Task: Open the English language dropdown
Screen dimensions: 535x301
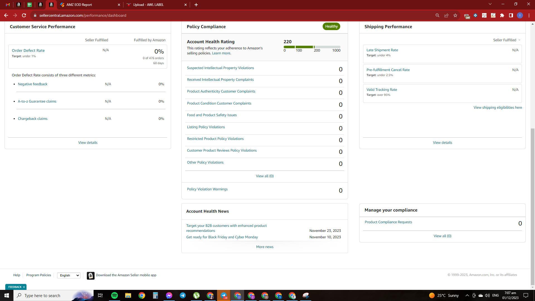Action: (69, 275)
